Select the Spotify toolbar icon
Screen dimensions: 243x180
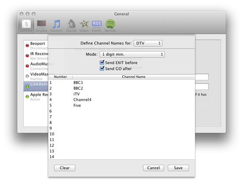click(x=110, y=26)
